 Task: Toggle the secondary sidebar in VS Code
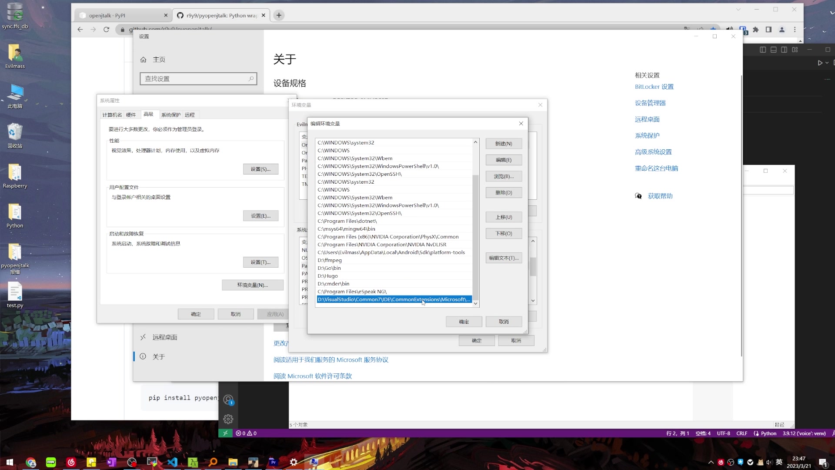784,50
